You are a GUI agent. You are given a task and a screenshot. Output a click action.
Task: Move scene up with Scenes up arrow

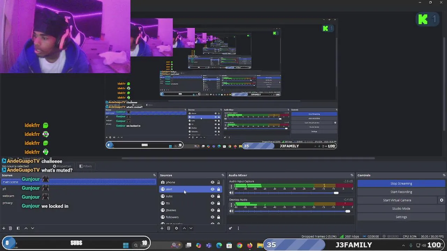[26, 228]
